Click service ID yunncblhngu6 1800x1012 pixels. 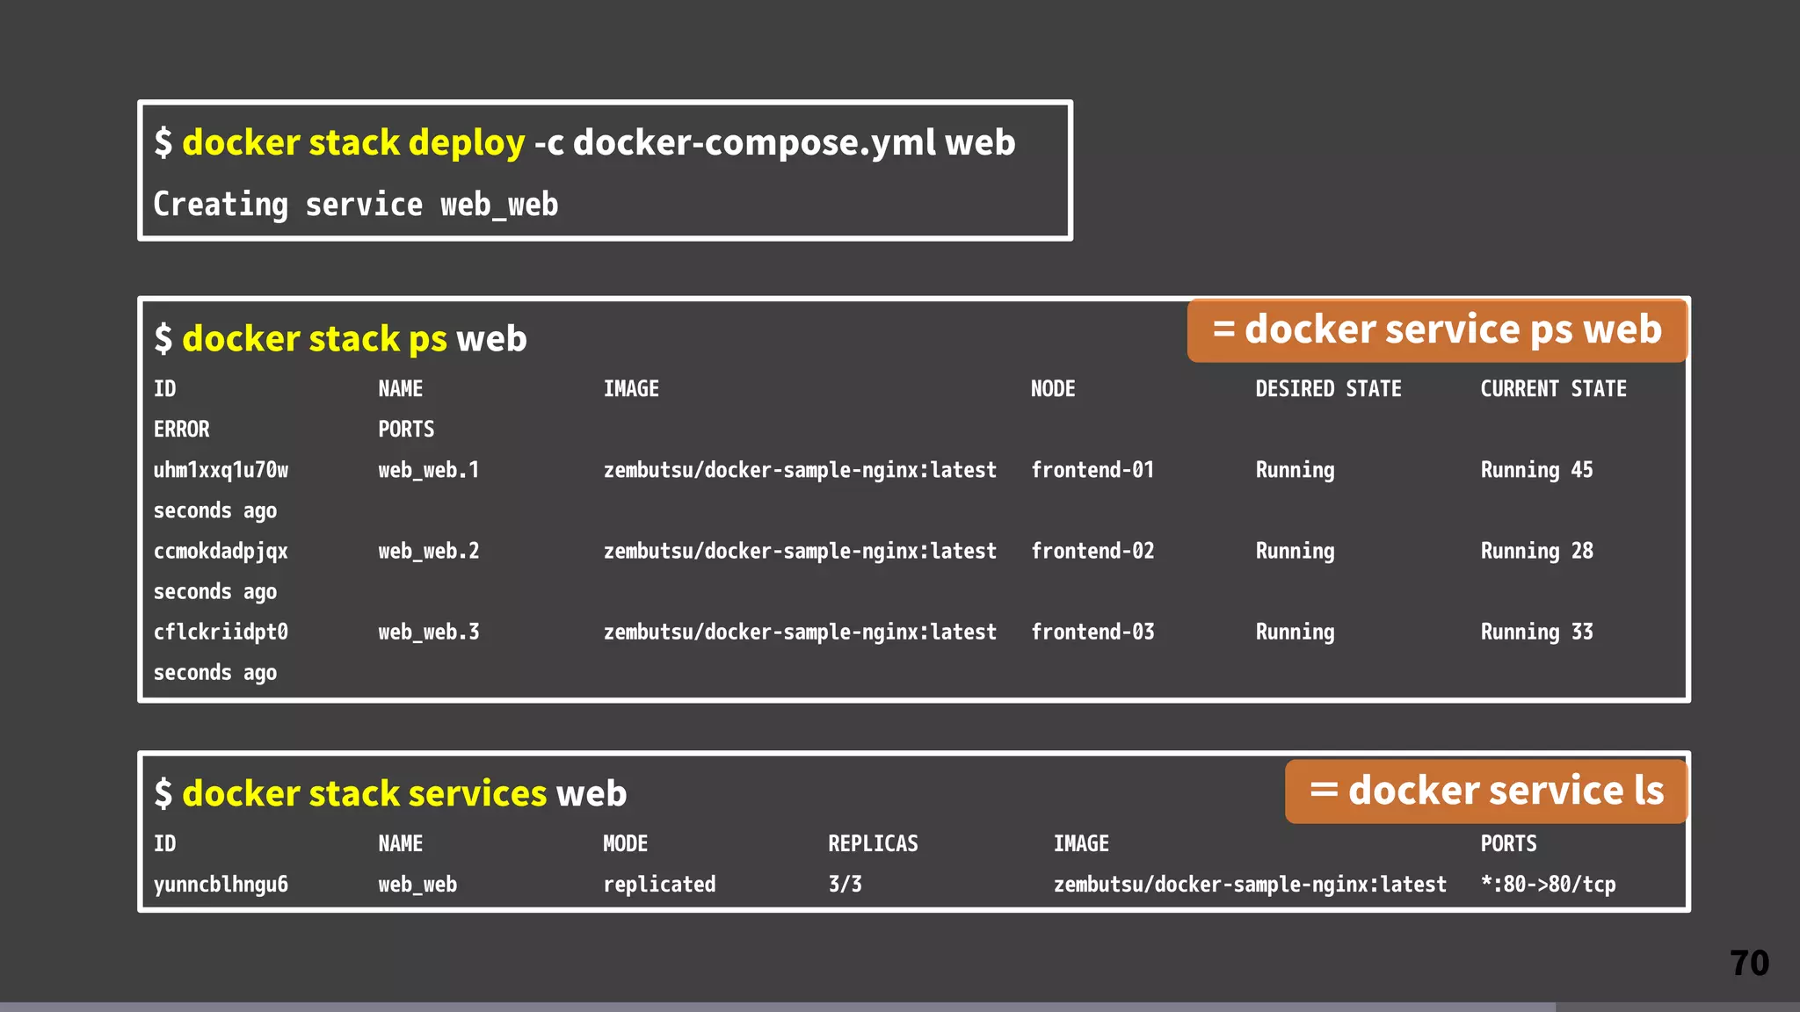[221, 885]
